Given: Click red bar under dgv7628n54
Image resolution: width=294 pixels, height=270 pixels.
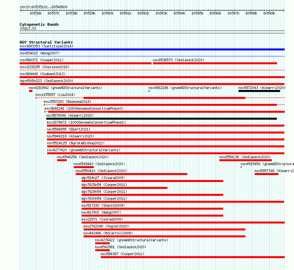Looking at the screenshot, I should [x=125, y=188].
